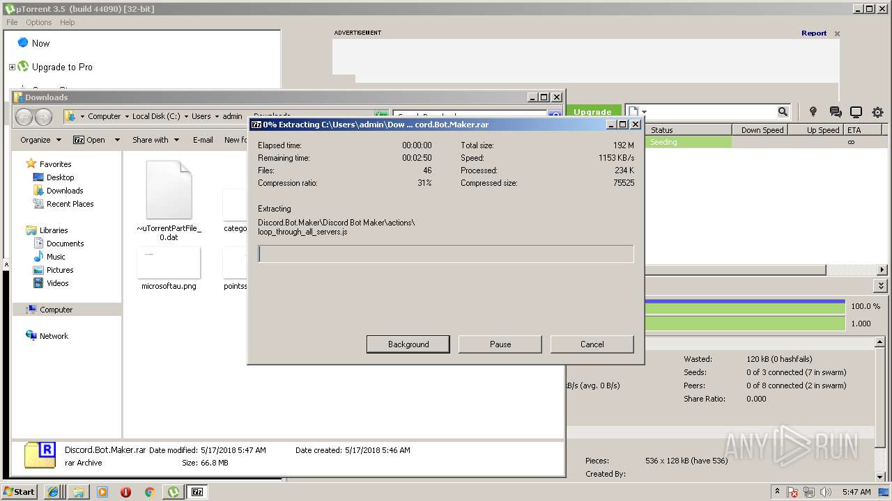
Task: Launch Windows Media Player from taskbar
Action: pos(102,492)
